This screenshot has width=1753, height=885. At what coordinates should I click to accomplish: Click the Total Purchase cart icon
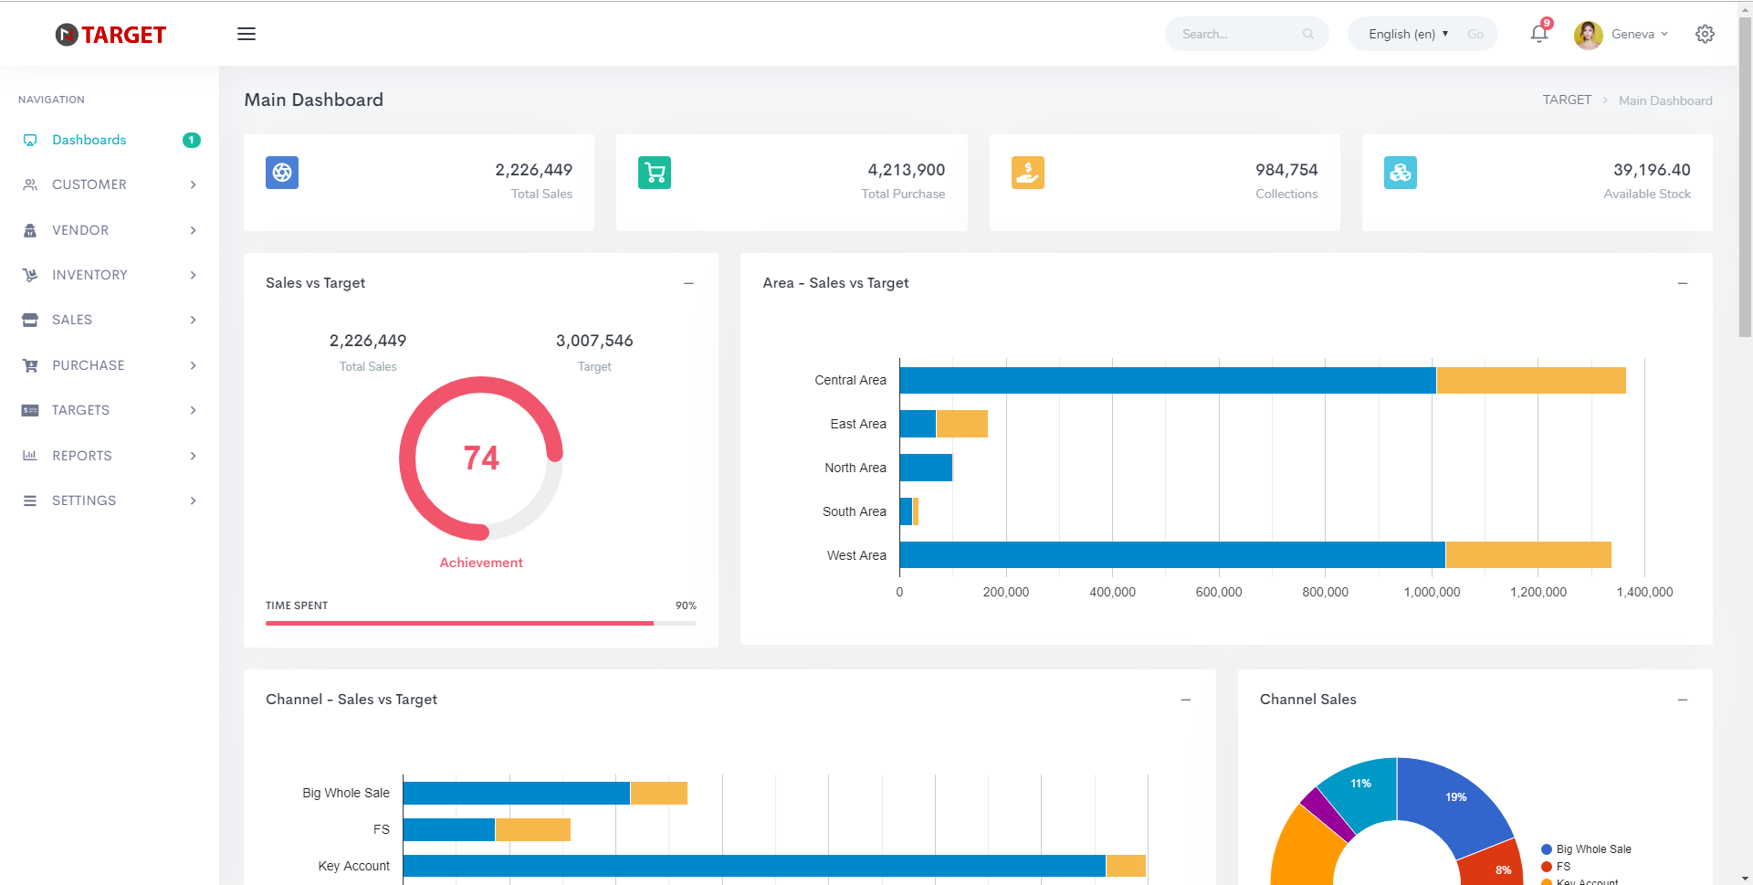point(655,172)
